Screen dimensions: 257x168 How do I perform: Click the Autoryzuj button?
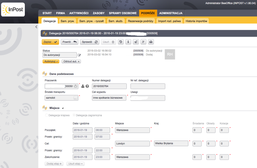point(51,61)
